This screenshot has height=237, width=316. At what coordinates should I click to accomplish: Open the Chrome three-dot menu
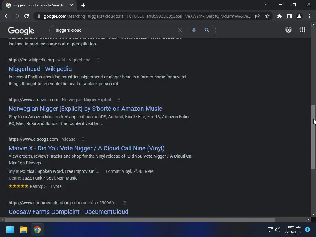[x=309, y=16]
